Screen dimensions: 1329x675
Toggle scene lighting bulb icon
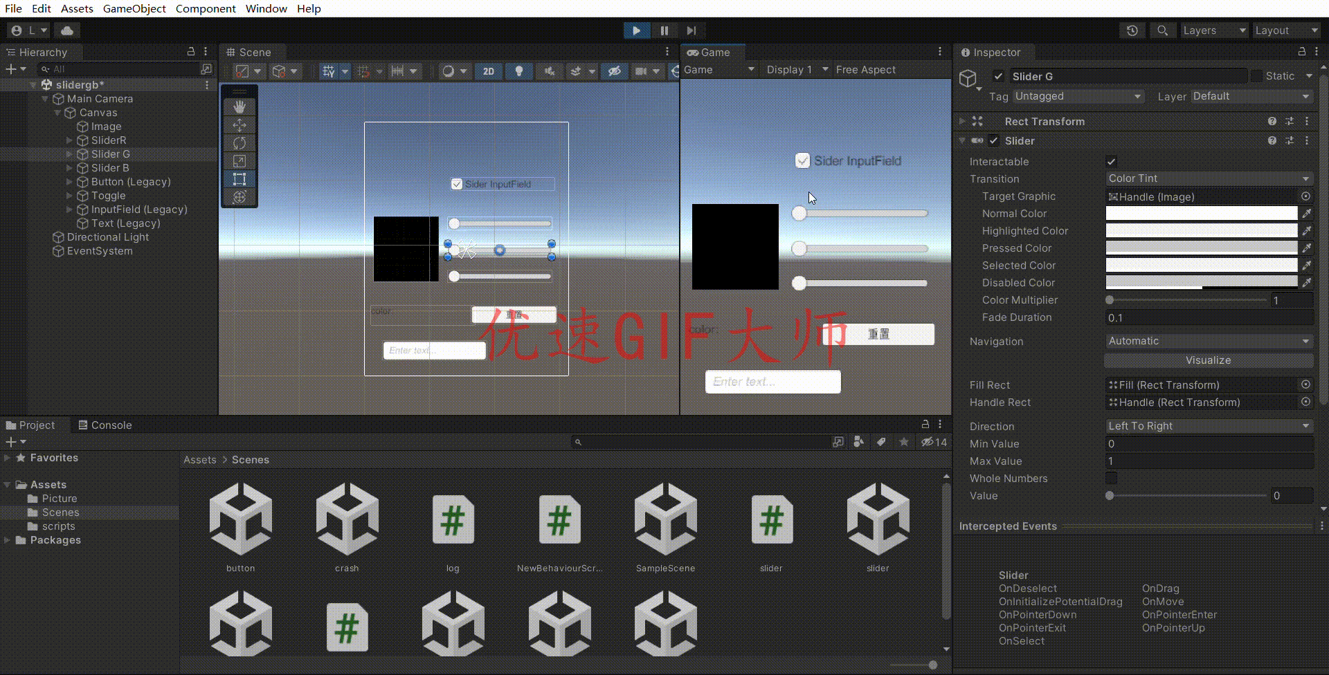coord(518,71)
